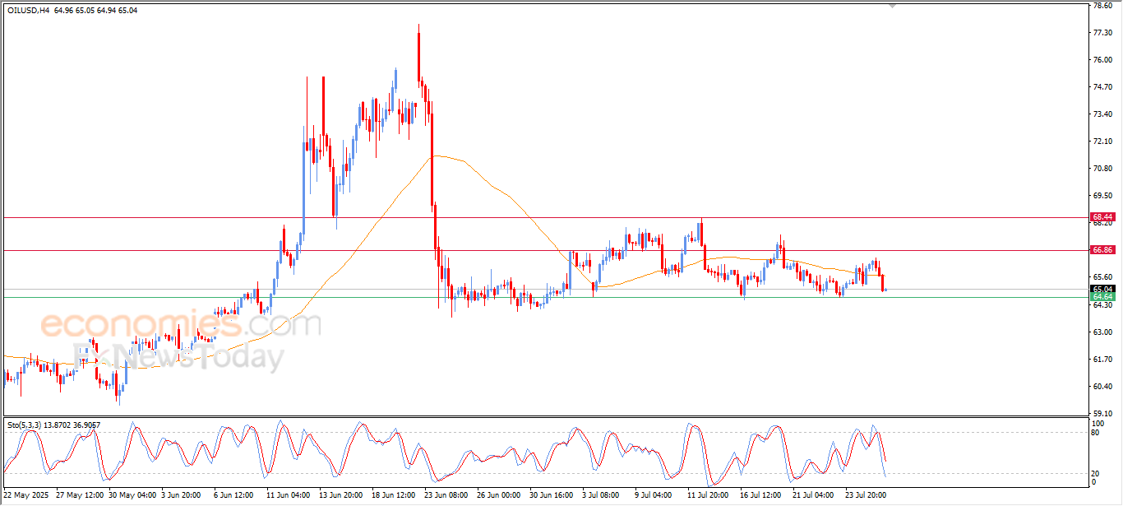Click the 11 Jun 04:00 time label

pyautogui.click(x=288, y=496)
